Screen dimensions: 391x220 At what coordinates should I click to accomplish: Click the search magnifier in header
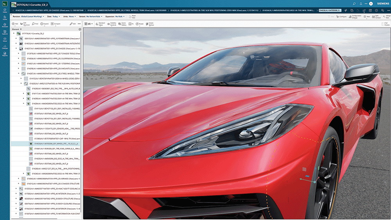(354, 4)
